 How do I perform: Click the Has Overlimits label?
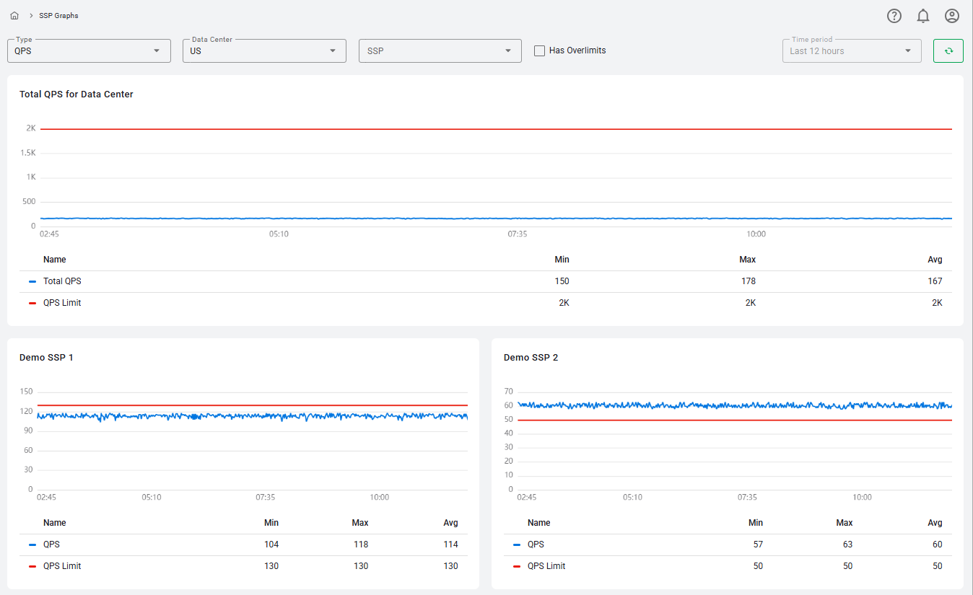tap(577, 50)
